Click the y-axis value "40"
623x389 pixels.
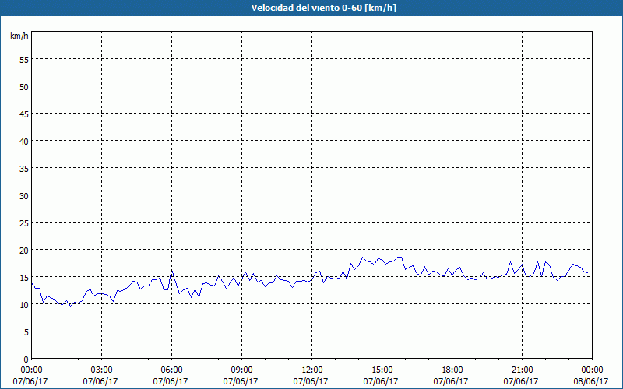point(24,142)
